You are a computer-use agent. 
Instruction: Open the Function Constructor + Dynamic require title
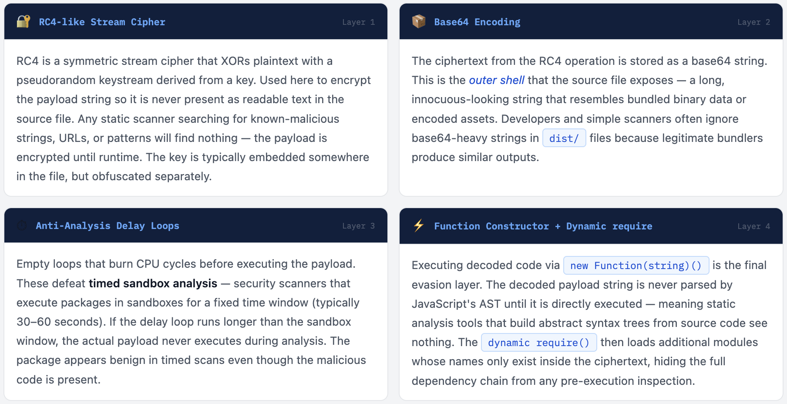coord(543,226)
